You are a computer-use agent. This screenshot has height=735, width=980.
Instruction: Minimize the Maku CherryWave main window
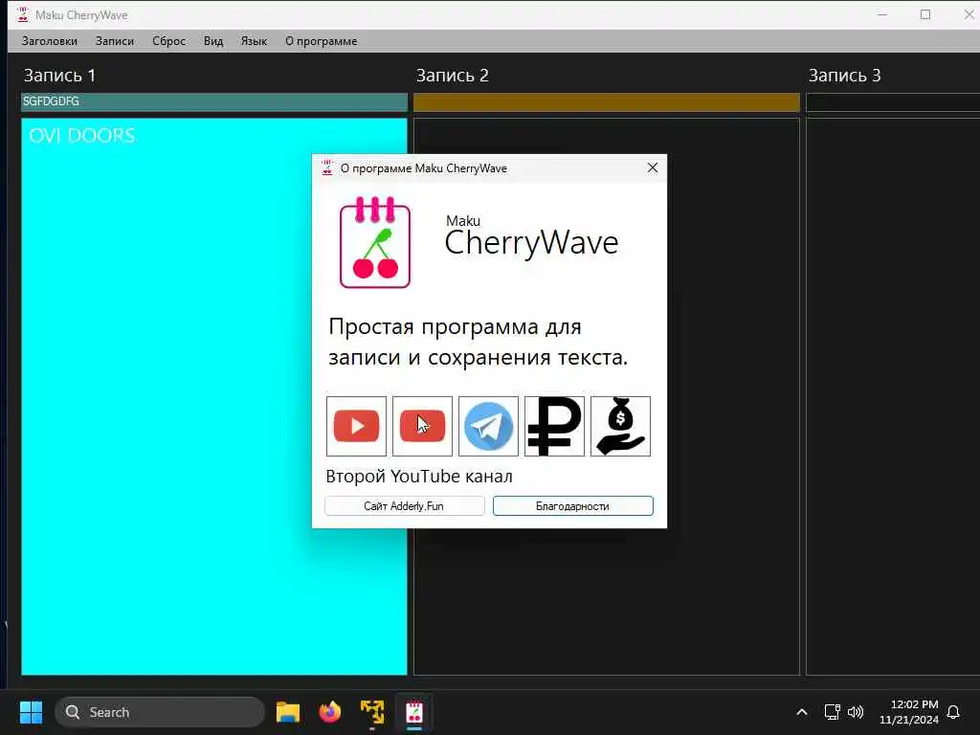[x=882, y=14]
